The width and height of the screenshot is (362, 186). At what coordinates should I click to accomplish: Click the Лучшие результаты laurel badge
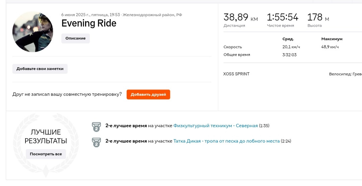tap(46, 145)
